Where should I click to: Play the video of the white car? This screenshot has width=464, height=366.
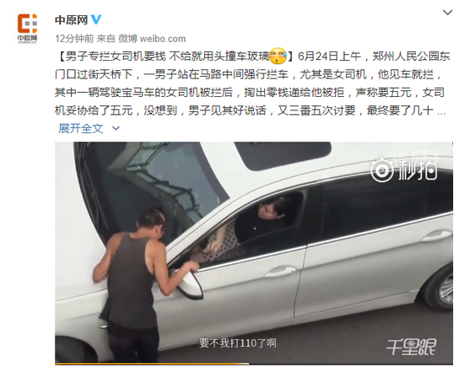click(x=254, y=252)
